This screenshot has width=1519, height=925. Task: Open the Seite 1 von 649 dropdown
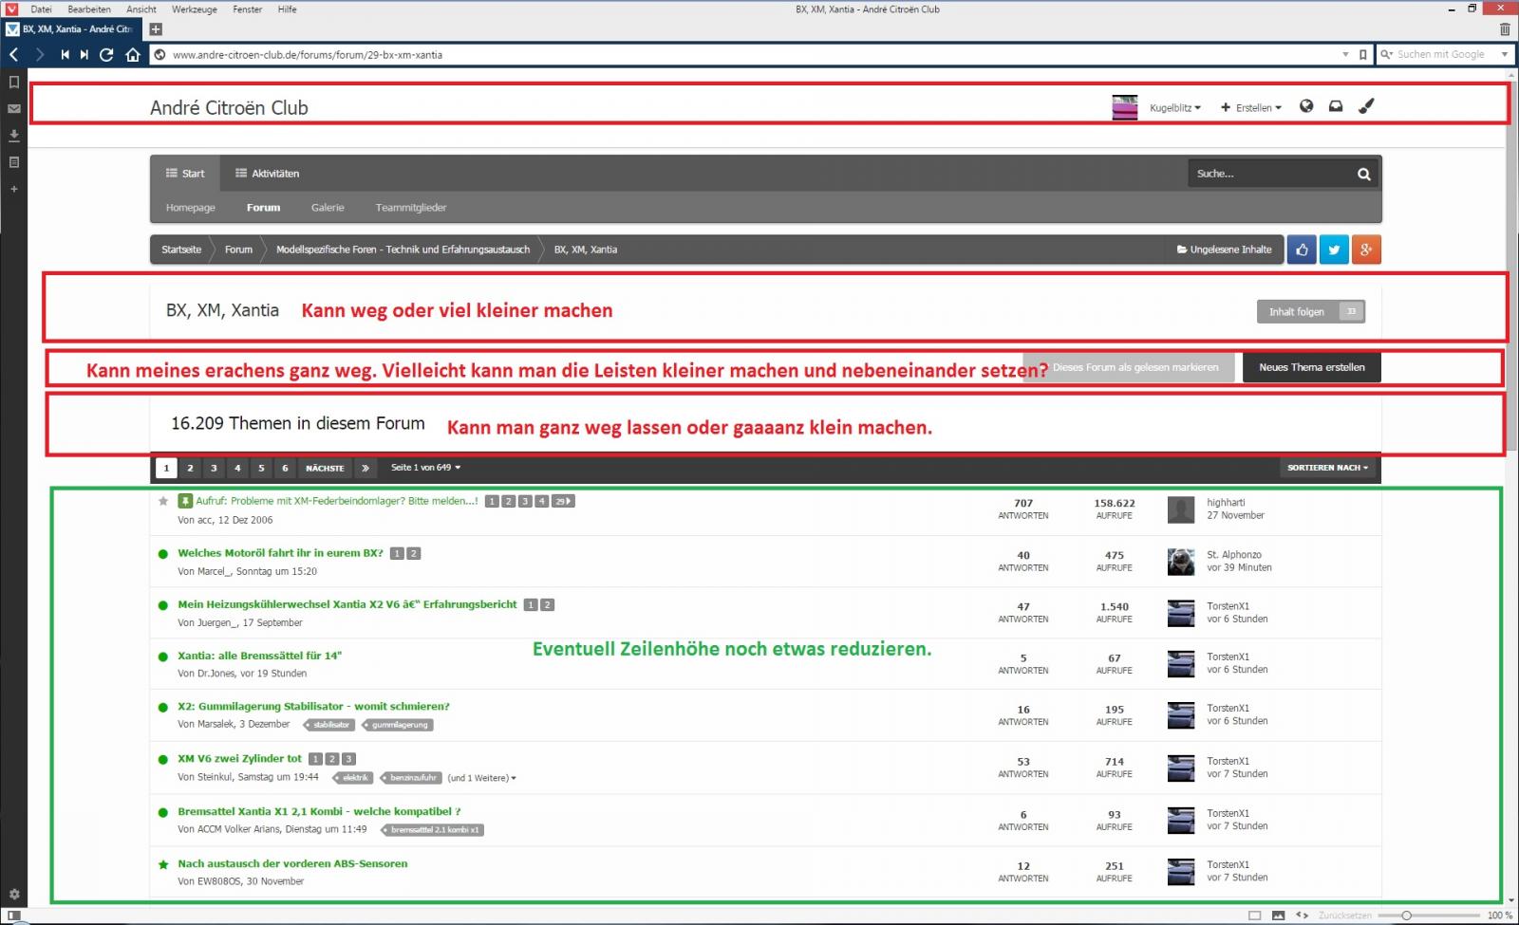(x=425, y=467)
